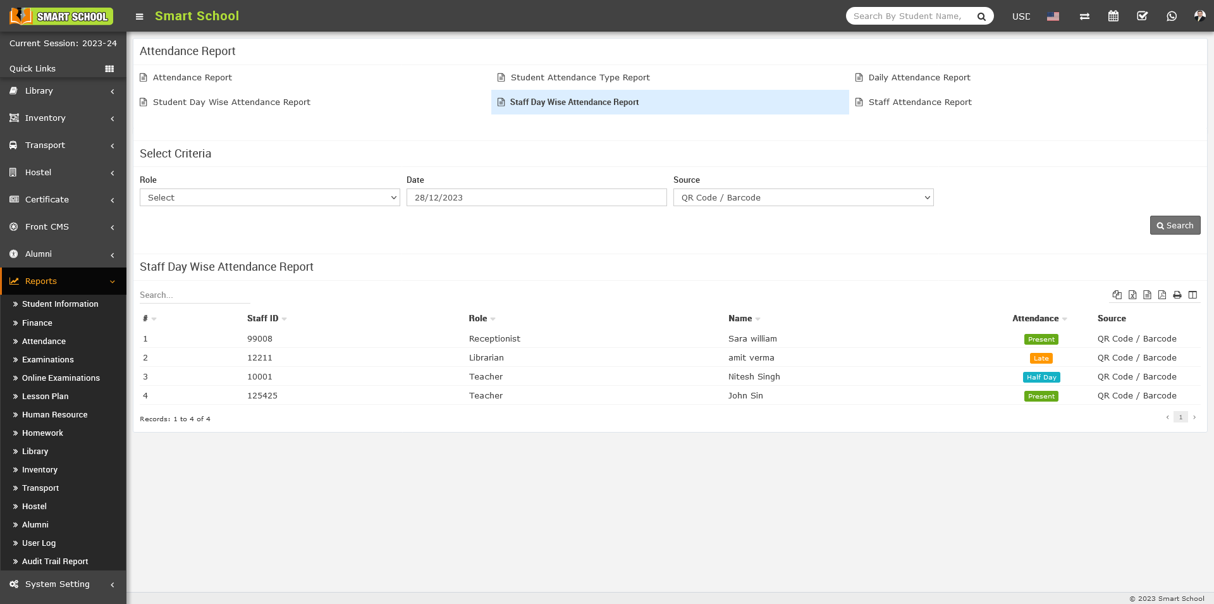Screen dimensions: 1214x604
Task: Open the task checklist icon
Action: click(x=1143, y=16)
